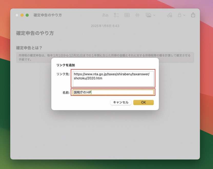
Task: Confirm the link with OK
Action: pyautogui.click(x=144, y=102)
